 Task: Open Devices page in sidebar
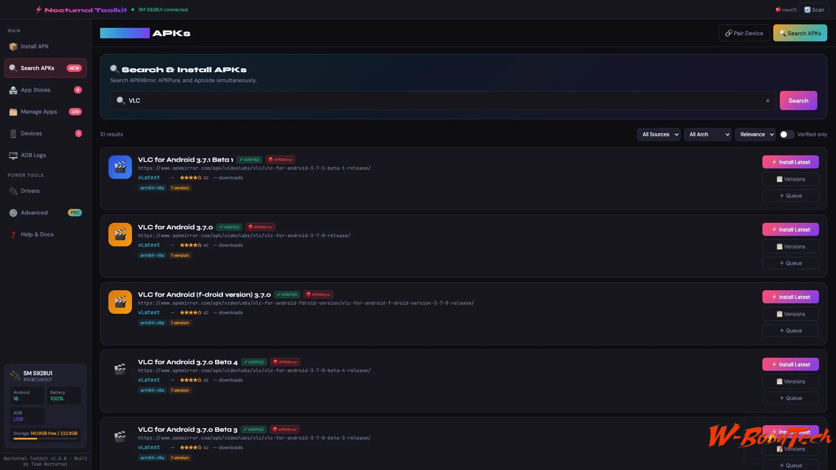point(45,134)
